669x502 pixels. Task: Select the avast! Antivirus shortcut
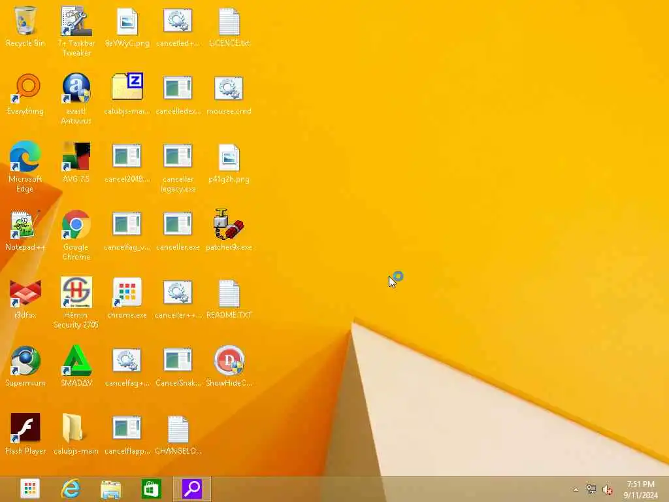[76, 89]
